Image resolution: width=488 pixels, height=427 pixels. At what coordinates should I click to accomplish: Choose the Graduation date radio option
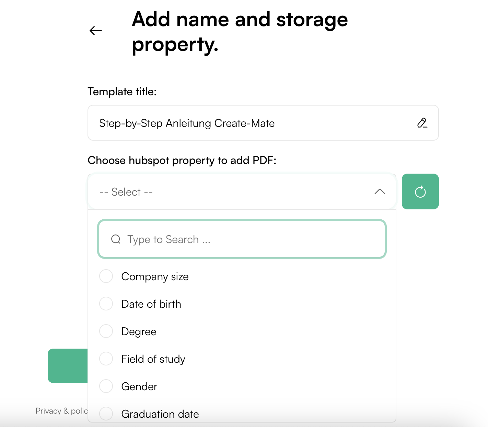pyautogui.click(x=106, y=414)
